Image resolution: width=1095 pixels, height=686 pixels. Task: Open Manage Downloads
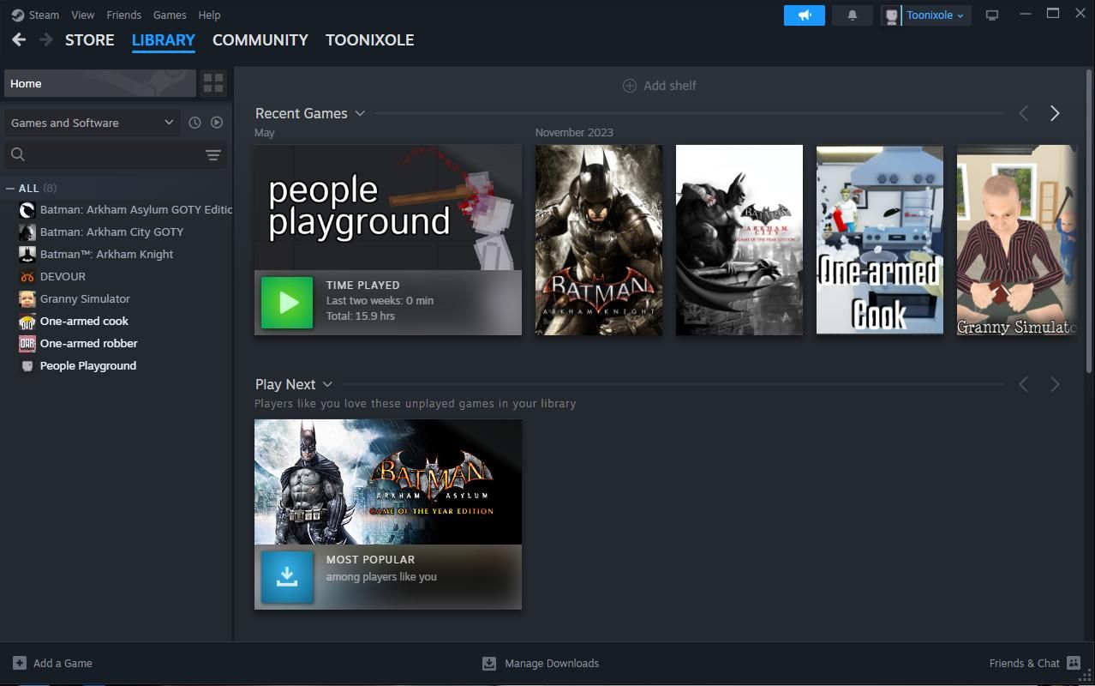[541, 663]
